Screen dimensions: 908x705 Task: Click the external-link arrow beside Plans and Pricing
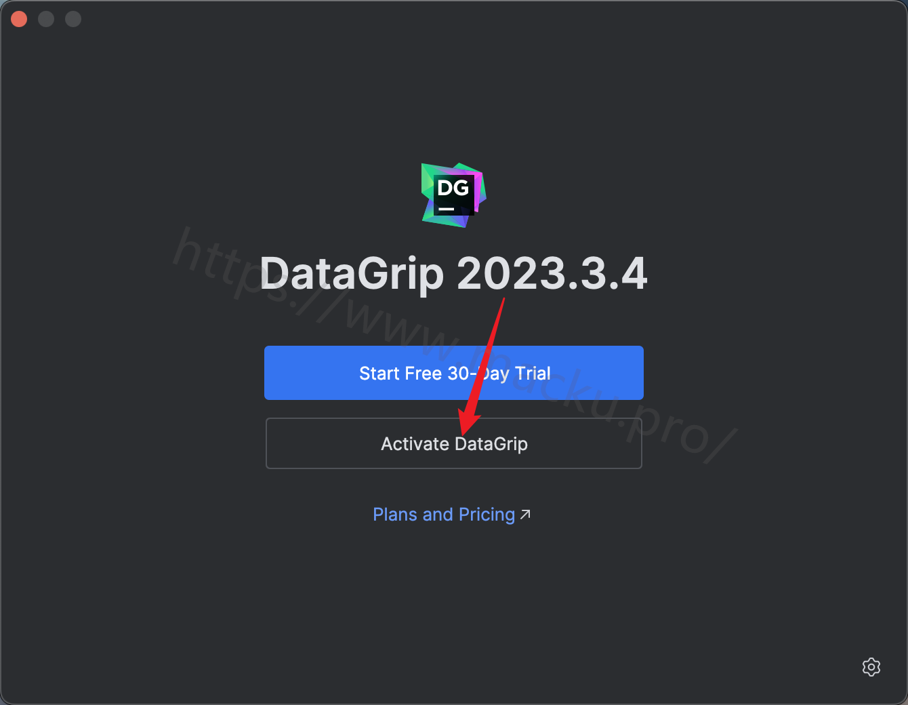pos(525,515)
